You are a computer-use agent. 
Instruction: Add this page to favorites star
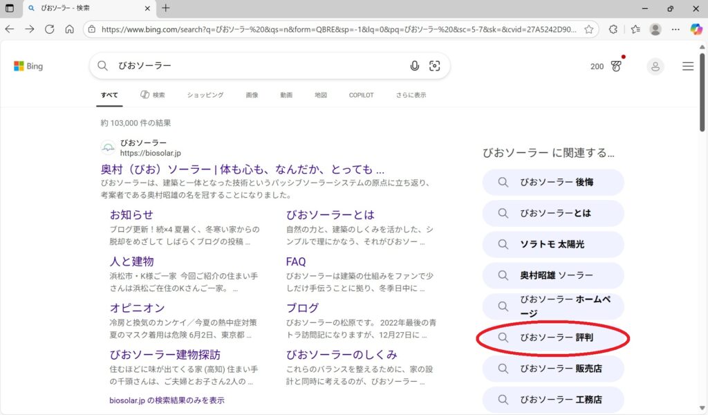589,29
